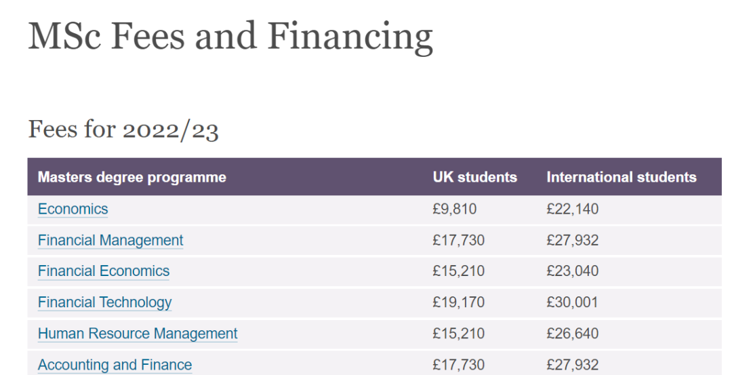
Task: Select Accounting and Finance international fee £27,932
Action: [x=572, y=365]
